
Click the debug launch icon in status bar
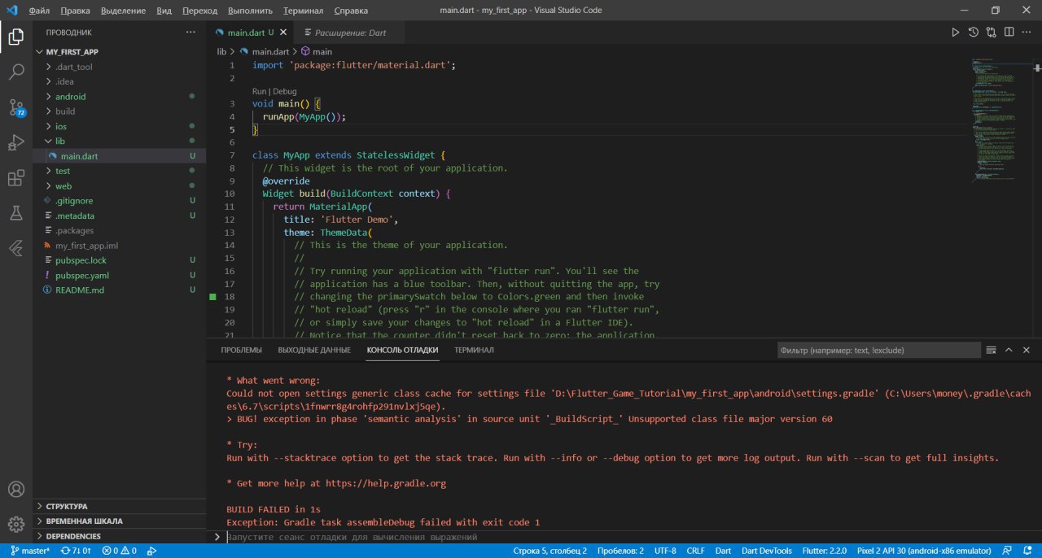[152, 551]
